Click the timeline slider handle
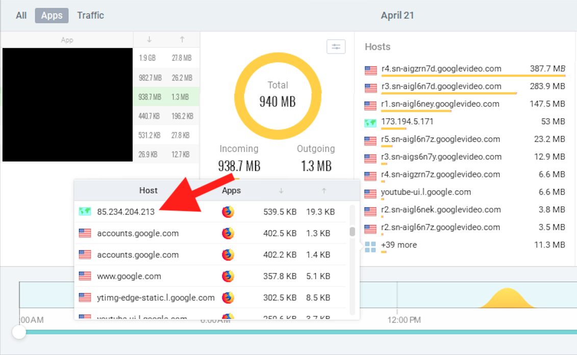 click(x=19, y=332)
